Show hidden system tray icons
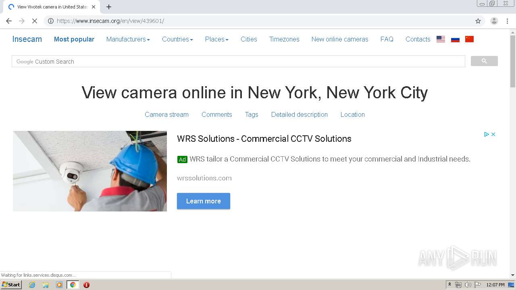 (449, 285)
